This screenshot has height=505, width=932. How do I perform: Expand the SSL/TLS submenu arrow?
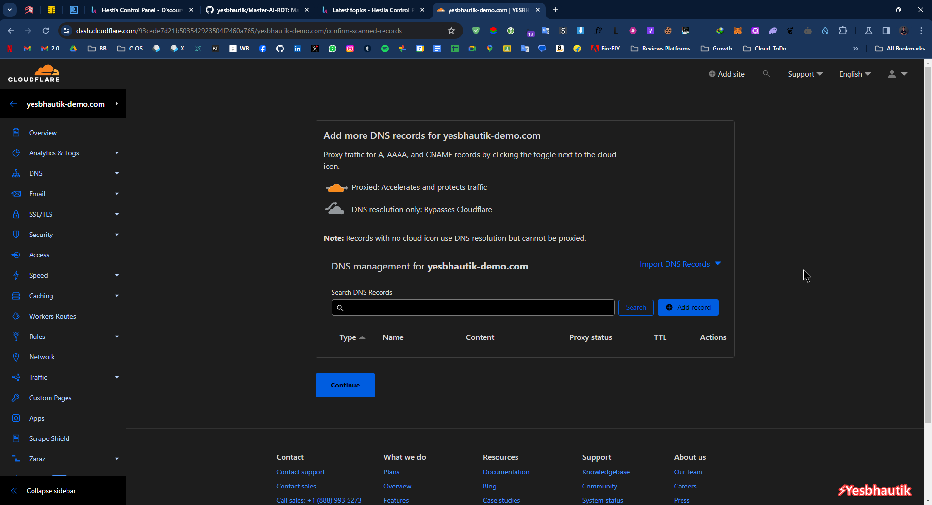click(117, 214)
